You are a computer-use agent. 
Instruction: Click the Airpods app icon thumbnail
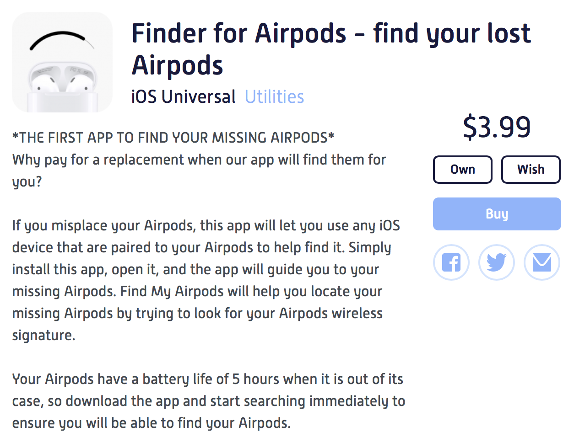pyautogui.click(x=62, y=62)
